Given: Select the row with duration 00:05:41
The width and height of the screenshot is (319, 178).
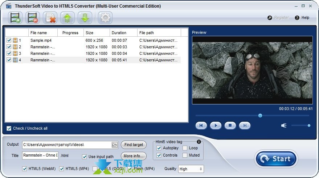Looking at the screenshot, I should pyautogui.click(x=93, y=60).
